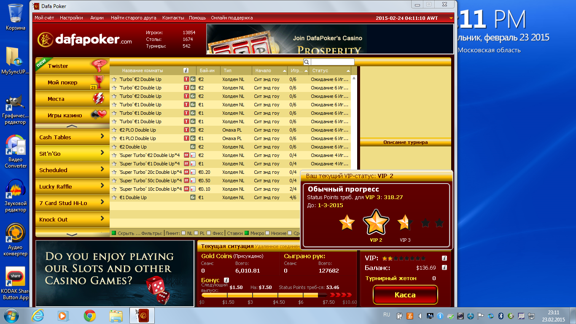Open the Мой счёт menu
Image resolution: width=576 pixels, height=324 pixels.
(x=44, y=18)
